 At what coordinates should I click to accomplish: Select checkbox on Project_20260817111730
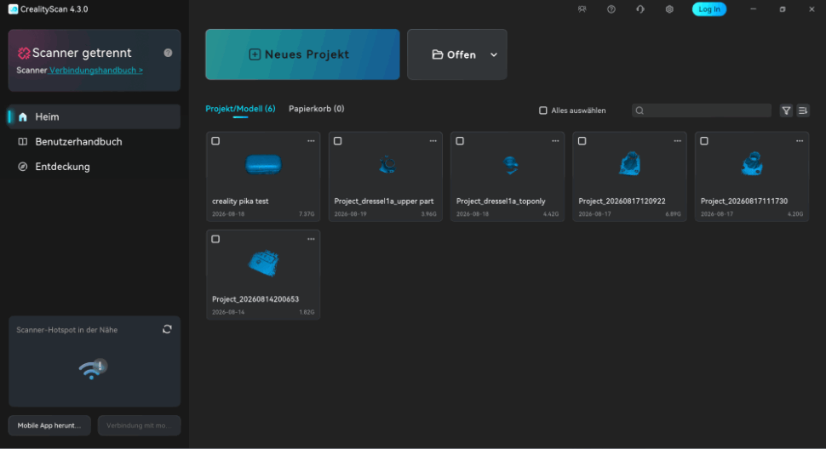click(x=704, y=141)
